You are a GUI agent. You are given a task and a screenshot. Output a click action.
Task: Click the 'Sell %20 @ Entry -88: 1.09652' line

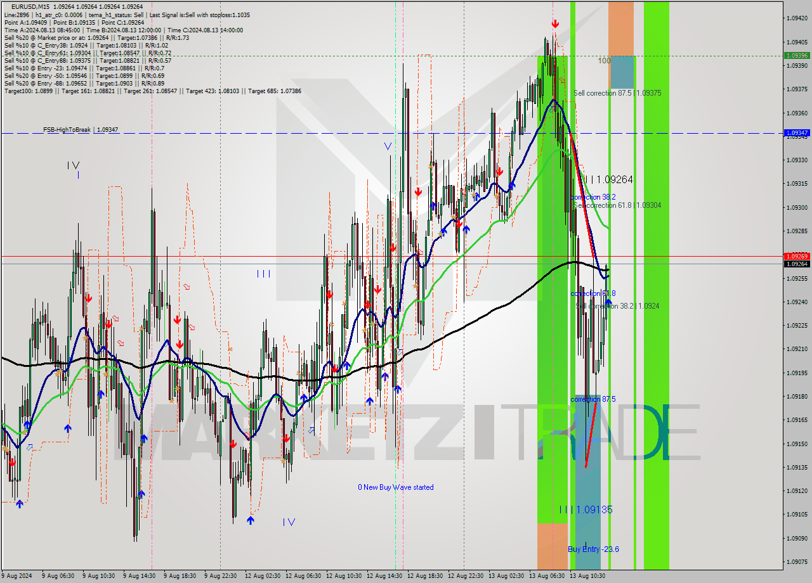coord(84,83)
